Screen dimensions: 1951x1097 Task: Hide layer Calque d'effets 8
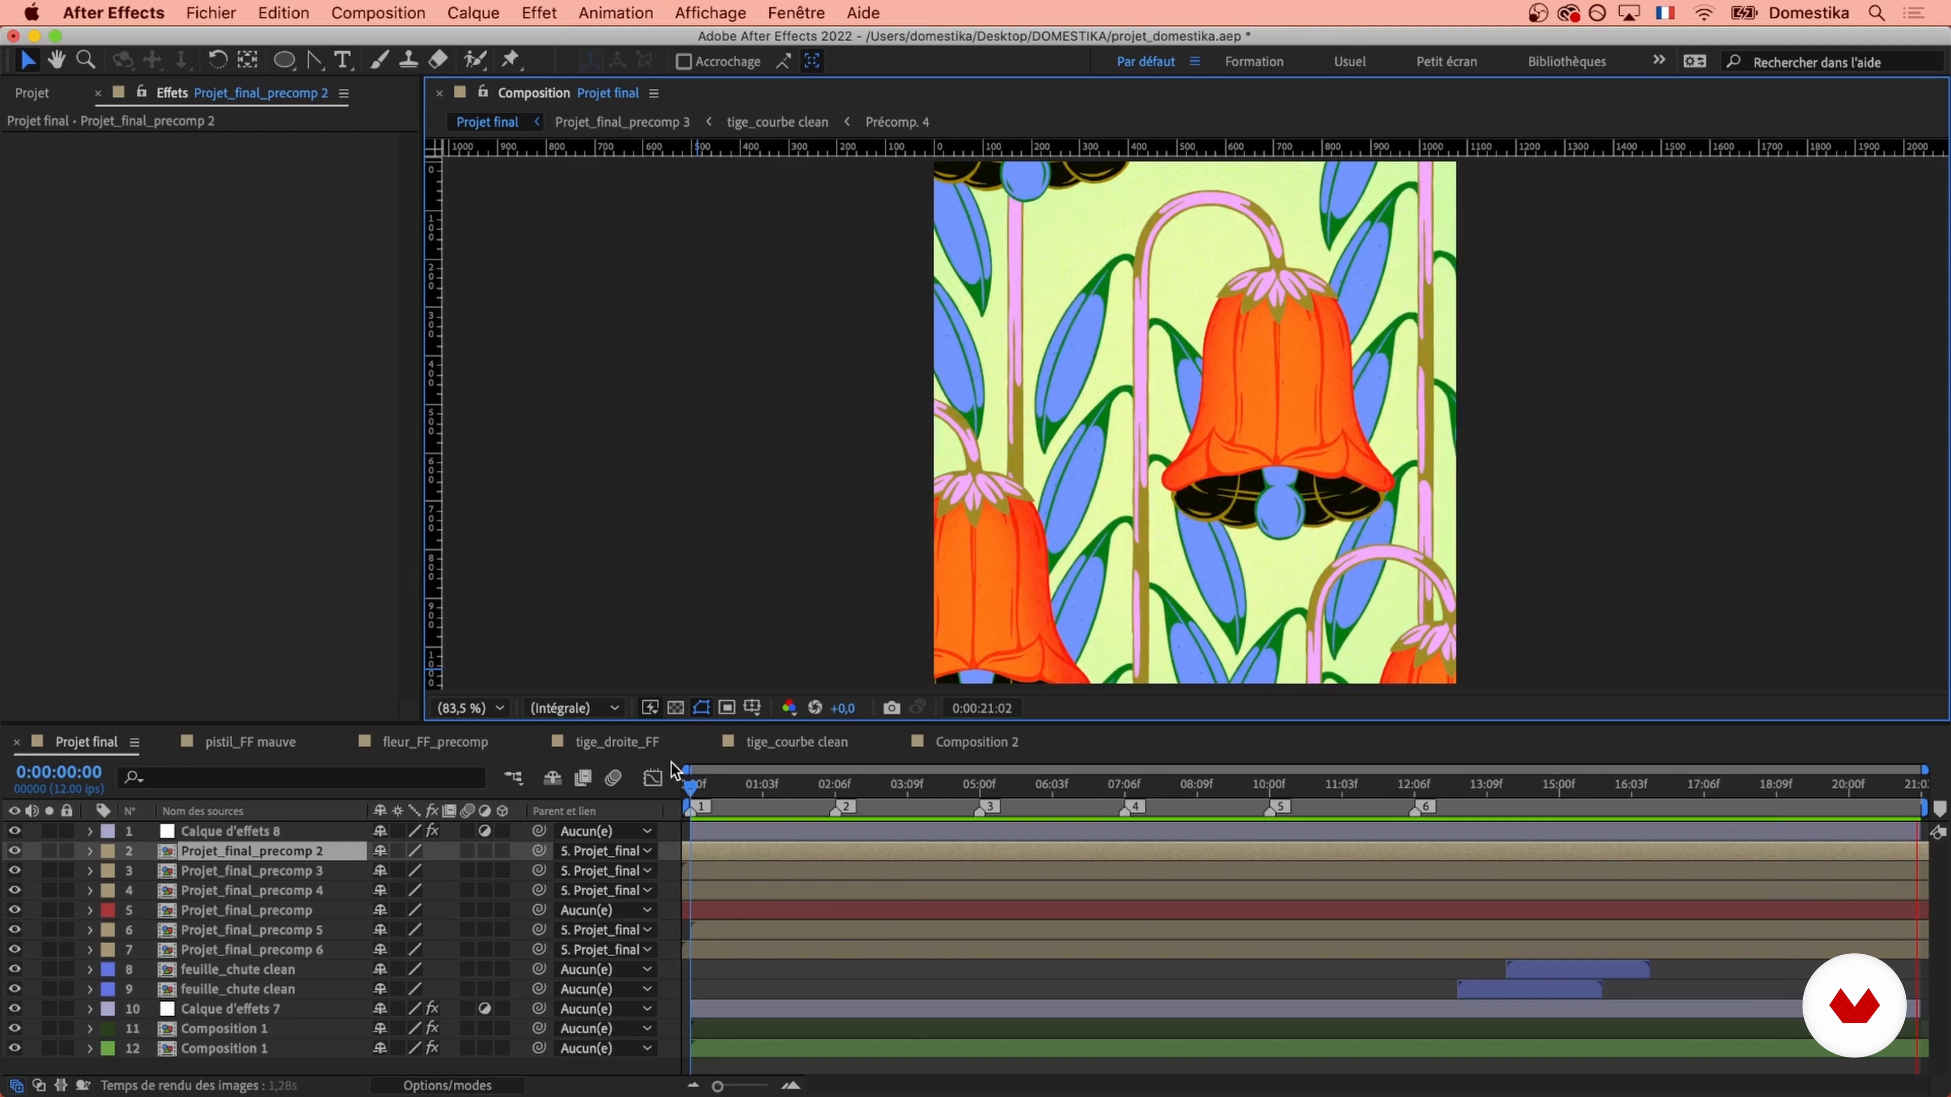[x=14, y=831]
